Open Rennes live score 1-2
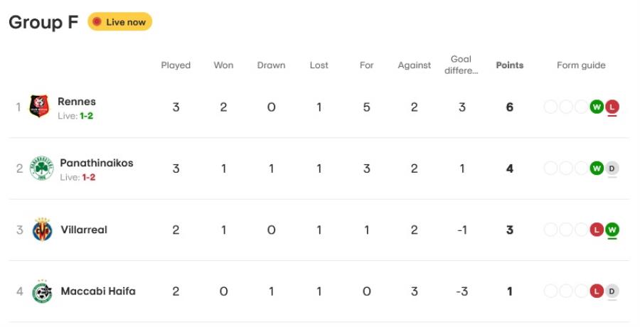This screenshot has width=640, height=327. click(87, 116)
